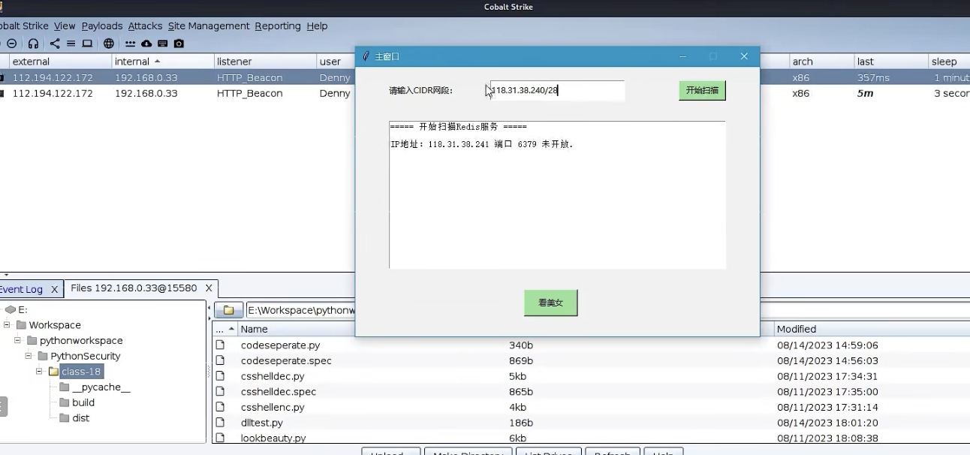Sort files by Modified column header
This screenshot has width=970, height=455.
click(872, 329)
